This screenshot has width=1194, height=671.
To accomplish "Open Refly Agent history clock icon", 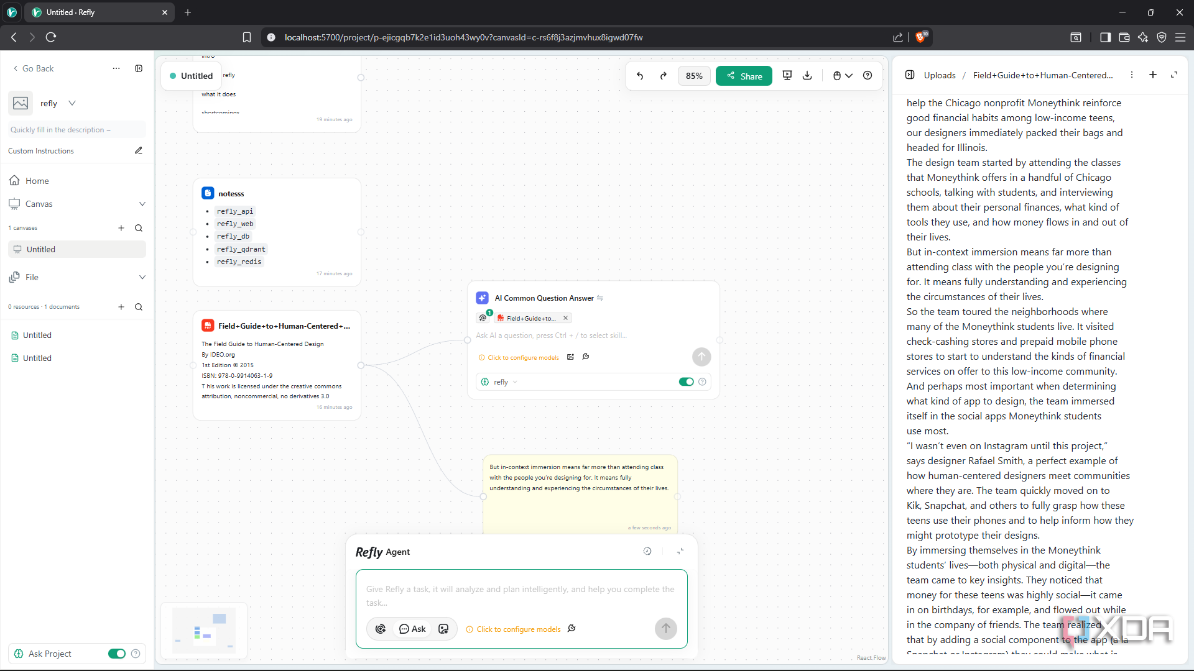I will [x=647, y=551].
